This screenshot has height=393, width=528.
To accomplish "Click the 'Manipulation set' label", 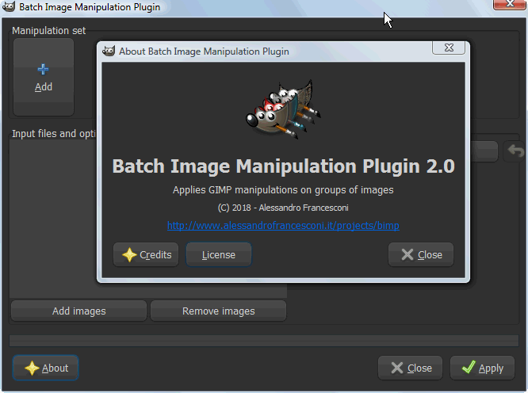I will [49, 31].
